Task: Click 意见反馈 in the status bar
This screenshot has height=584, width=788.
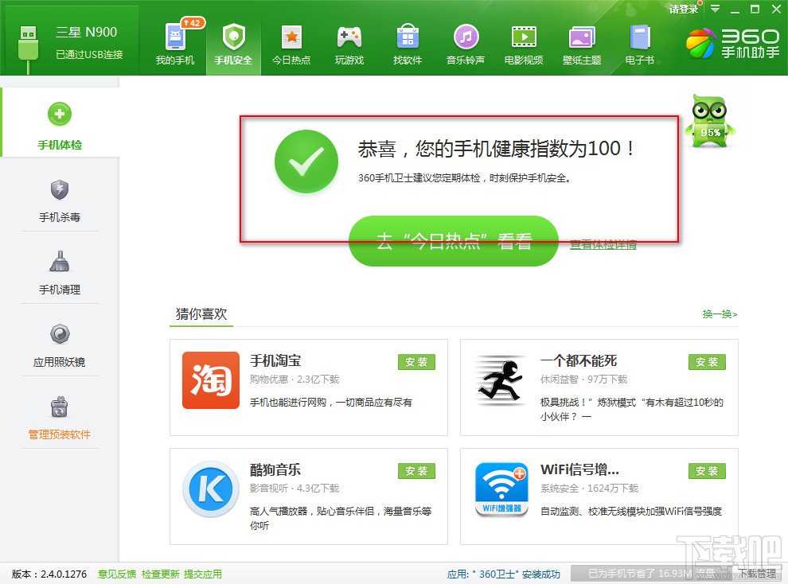Action: pos(117,574)
